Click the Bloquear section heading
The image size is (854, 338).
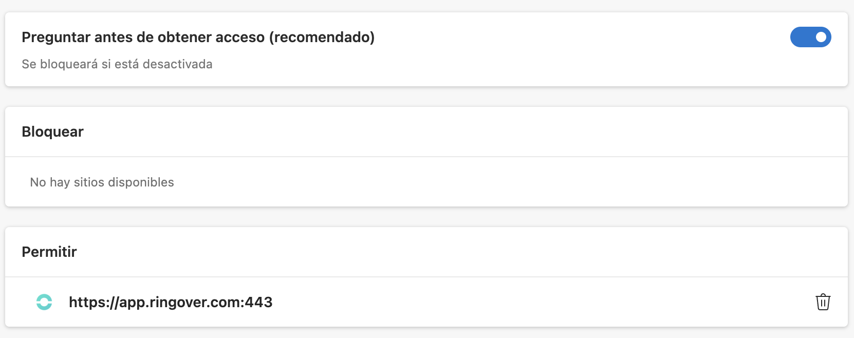coord(52,132)
